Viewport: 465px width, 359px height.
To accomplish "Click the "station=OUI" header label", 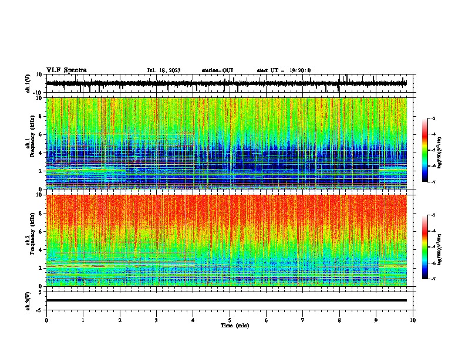I will coord(217,70).
